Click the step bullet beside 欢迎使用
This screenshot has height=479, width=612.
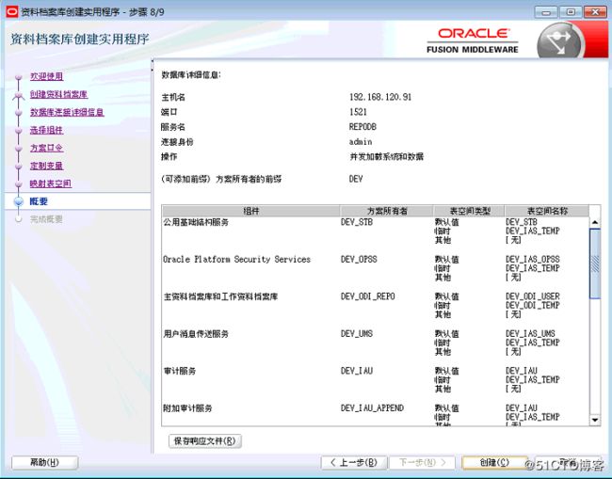(x=18, y=77)
